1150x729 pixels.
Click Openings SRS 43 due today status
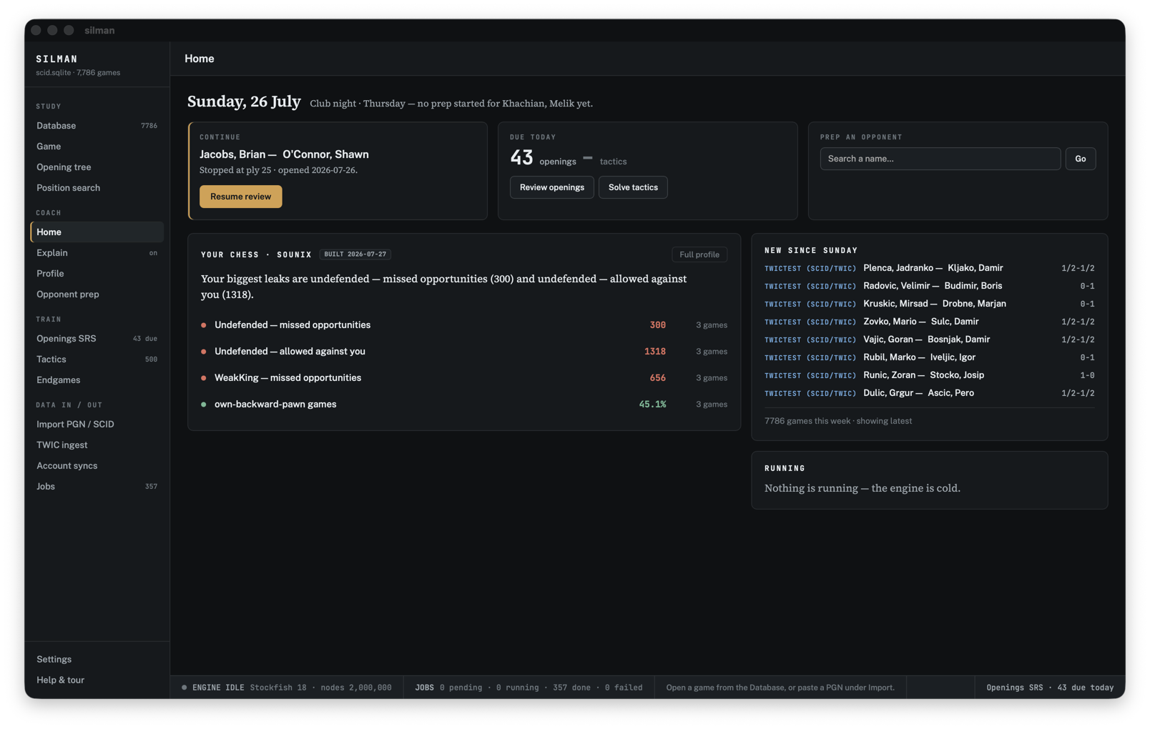coord(1050,688)
